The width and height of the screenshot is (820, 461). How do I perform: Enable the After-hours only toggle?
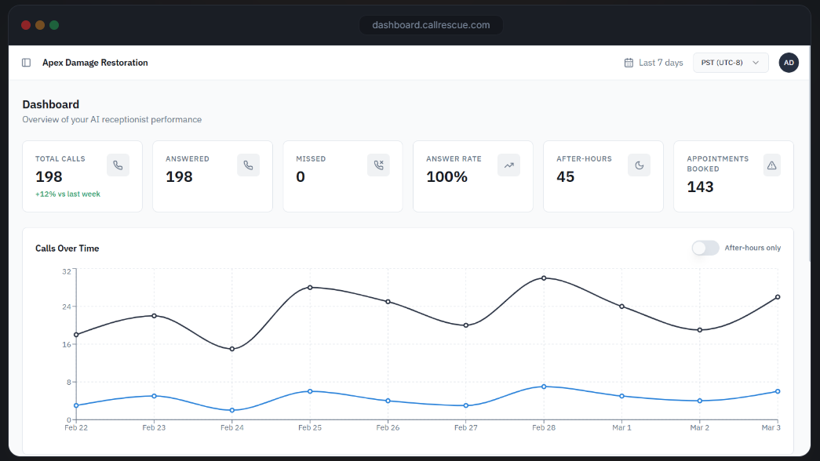[x=705, y=248]
